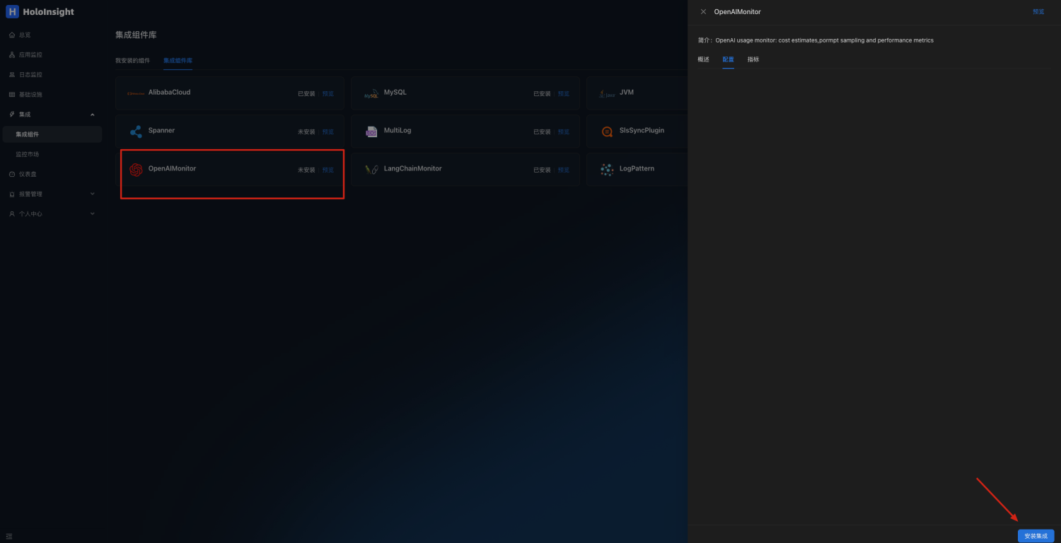Open the 指标 tab in drawer
This screenshot has width=1061, height=543.
pyautogui.click(x=753, y=59)
